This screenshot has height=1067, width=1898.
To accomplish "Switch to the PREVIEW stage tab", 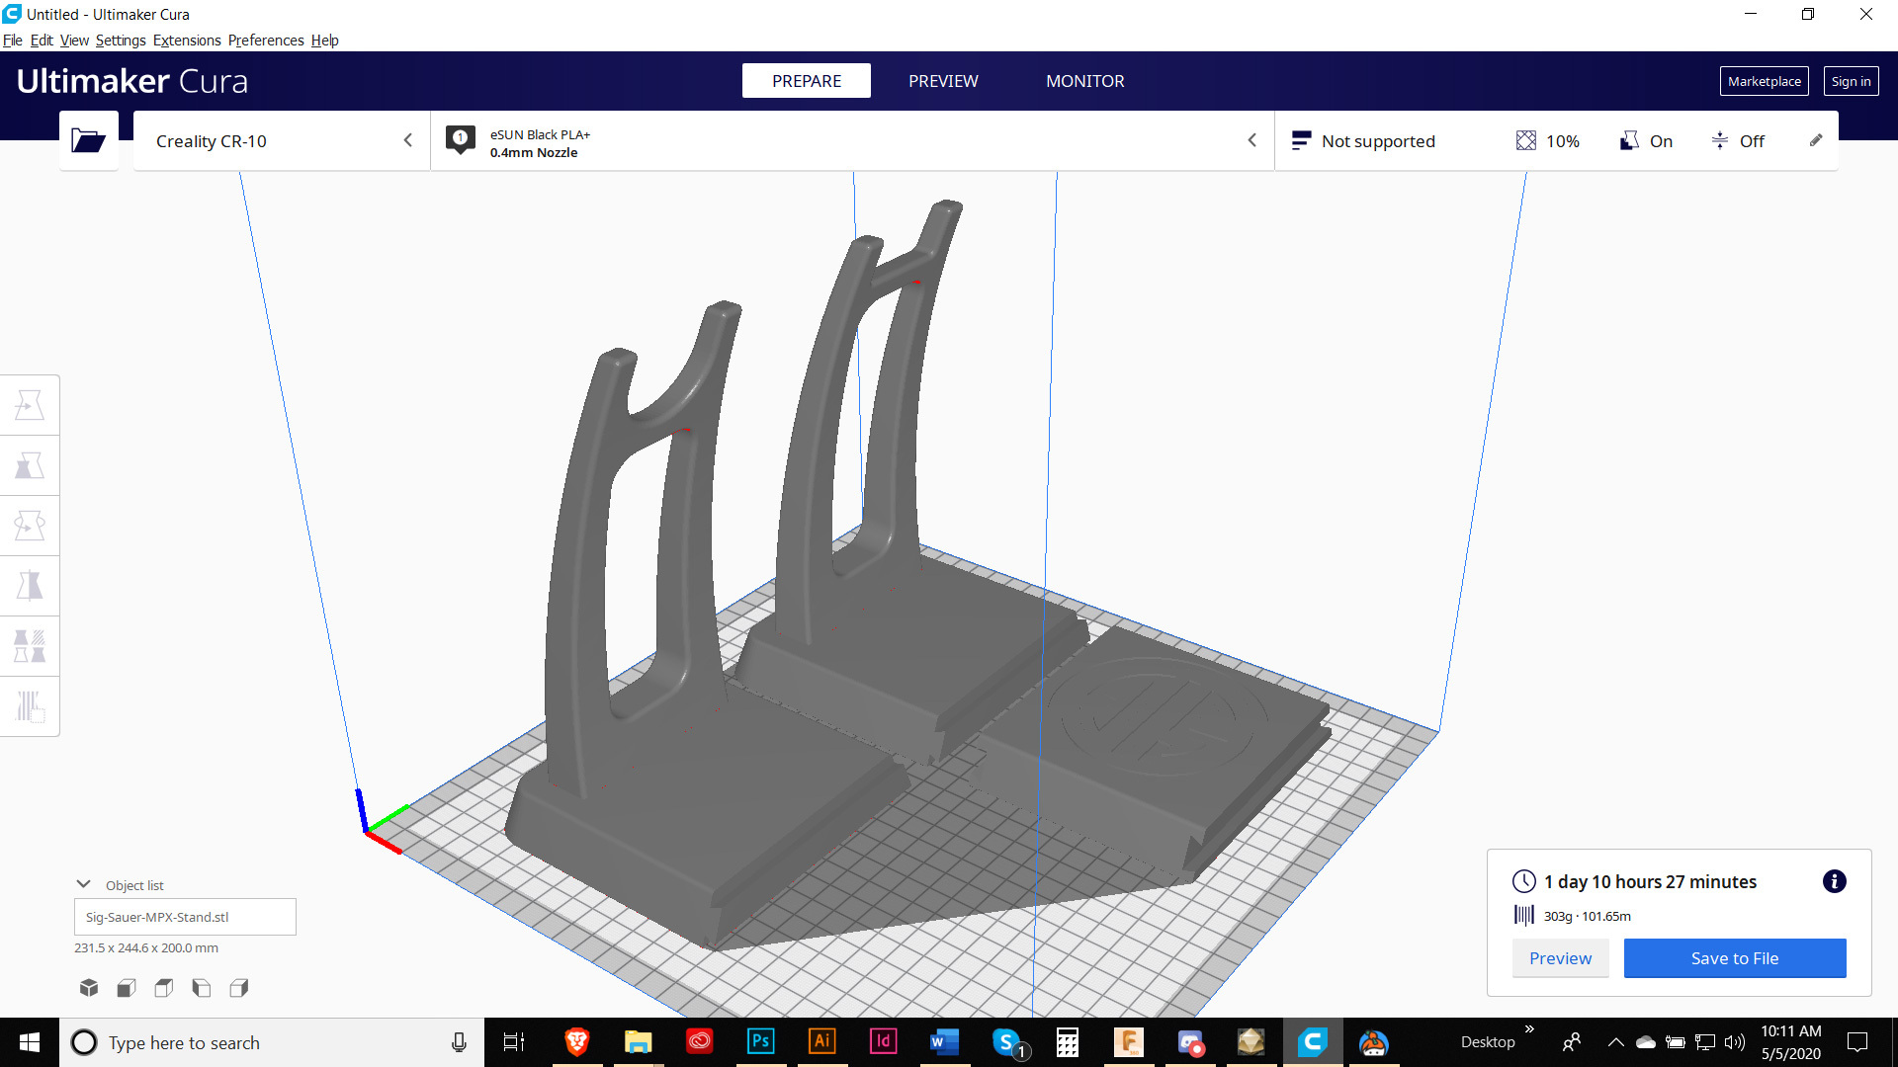I will pos(943,81).
